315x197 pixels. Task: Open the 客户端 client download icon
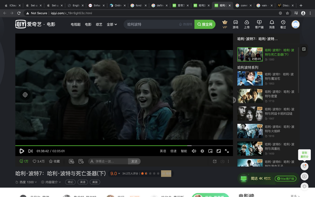click(259, 24)
